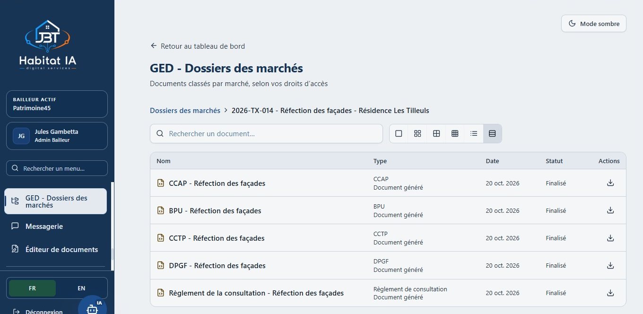
Task: Click the Date column header
Action: tap(492, 161)
